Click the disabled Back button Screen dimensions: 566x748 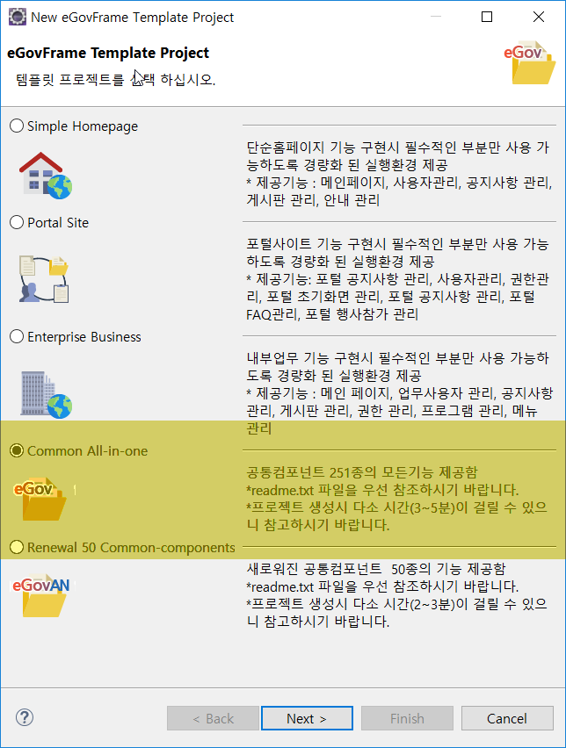(x=213, y=718)
